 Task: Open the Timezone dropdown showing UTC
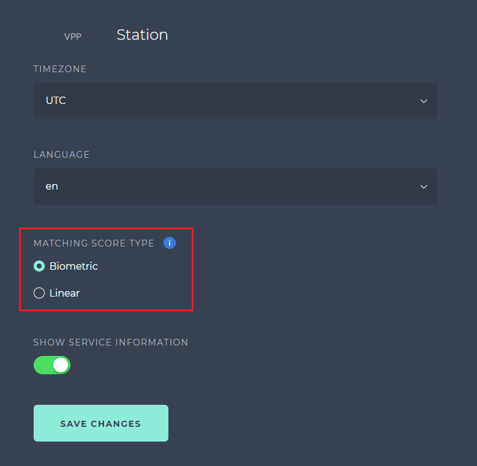point(236,101)
